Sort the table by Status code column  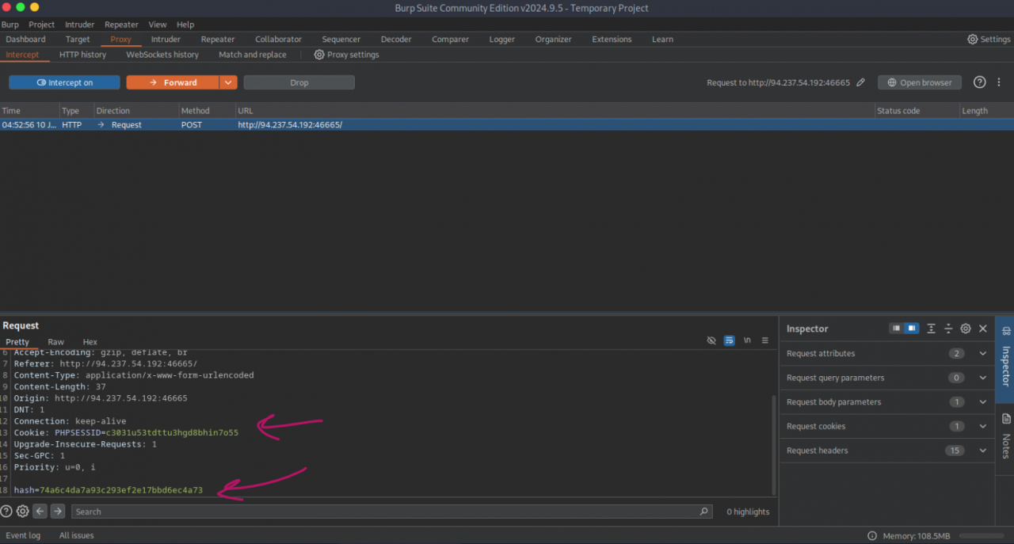[917, 111]
